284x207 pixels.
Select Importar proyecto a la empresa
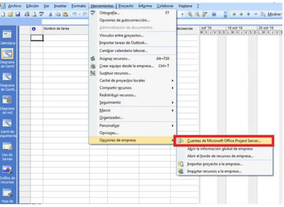[224, 164]
